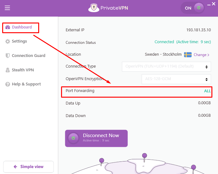This screenshot has width=218, height=174.
Task: Click the Disconnect Now button
Action: point(96,138)
